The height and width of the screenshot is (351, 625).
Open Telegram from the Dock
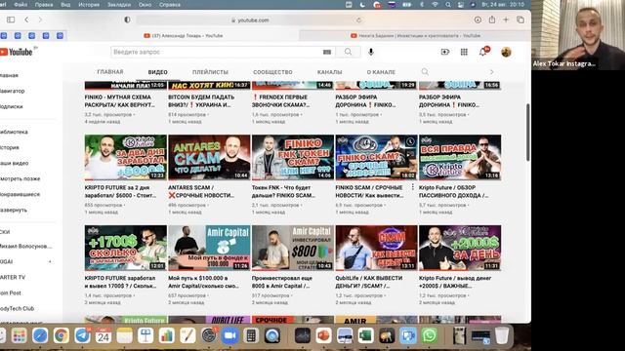tap(82, 335)
